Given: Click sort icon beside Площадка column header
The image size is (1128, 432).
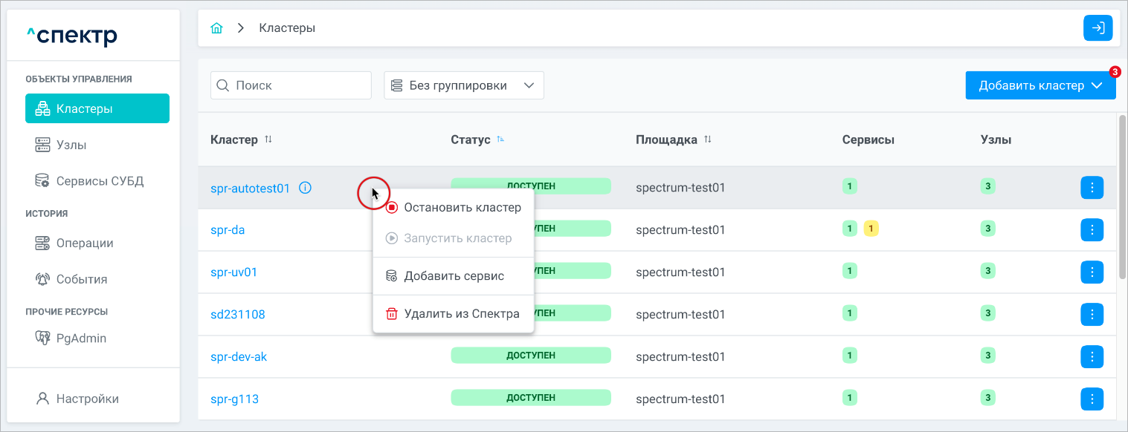Looking at the screenshot, I should (708, 140).
